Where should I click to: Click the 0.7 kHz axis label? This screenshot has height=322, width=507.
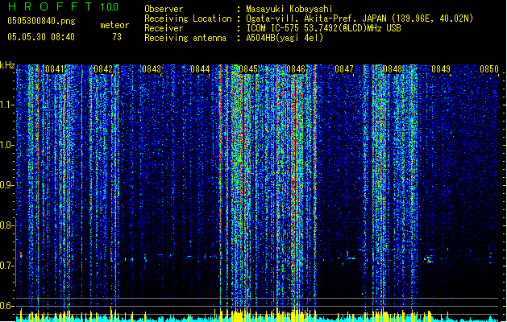[6, 266]
